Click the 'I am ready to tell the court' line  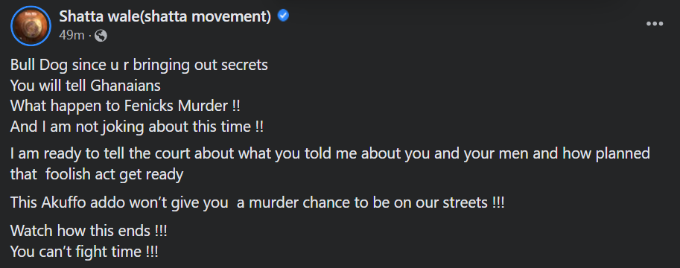point(330,154)
